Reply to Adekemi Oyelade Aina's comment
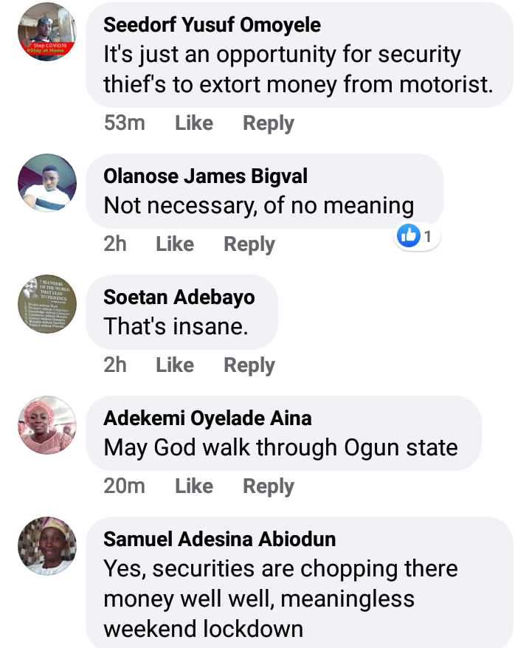529x648 pixels. tap(269, 486)
